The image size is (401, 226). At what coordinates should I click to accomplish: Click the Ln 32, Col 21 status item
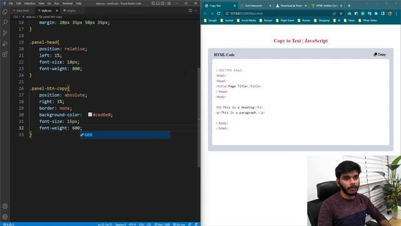click(x=105, y=224)
